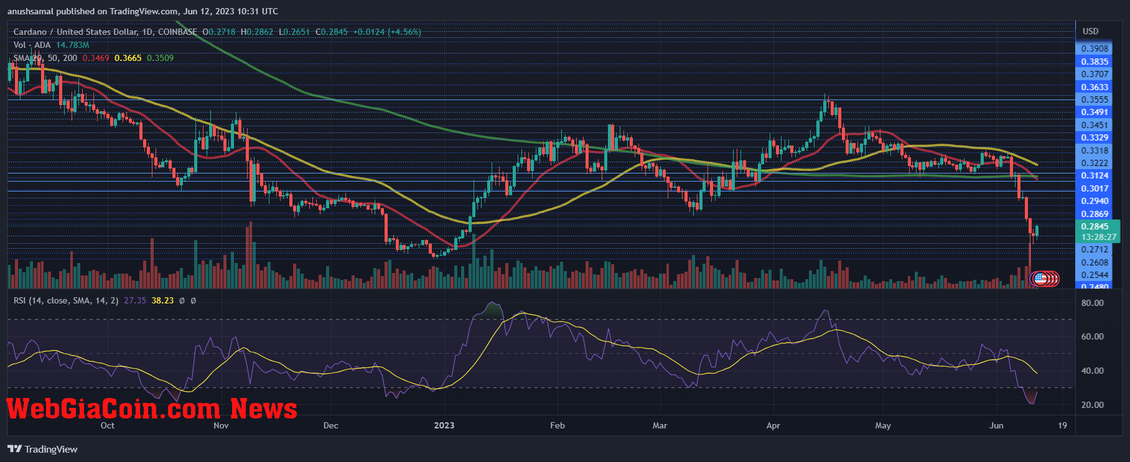Screen dimensions: 1130x462
Task: Click the 0.2940 price level label
Action: pyautogui.click(x=1095, y=201)
